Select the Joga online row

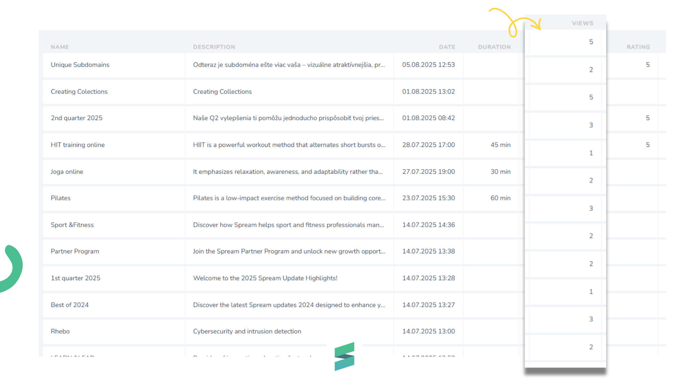(x=67, y=172)
